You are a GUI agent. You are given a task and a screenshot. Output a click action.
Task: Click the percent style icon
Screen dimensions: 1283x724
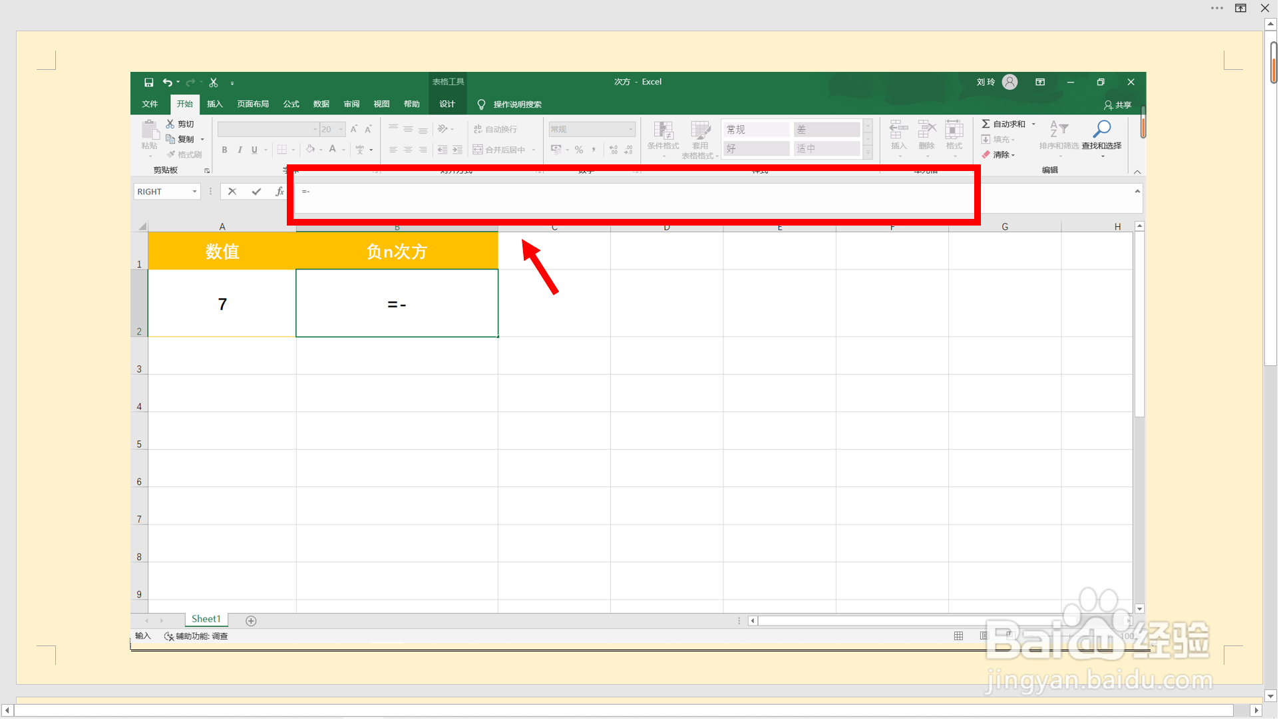tap(579, 150)
